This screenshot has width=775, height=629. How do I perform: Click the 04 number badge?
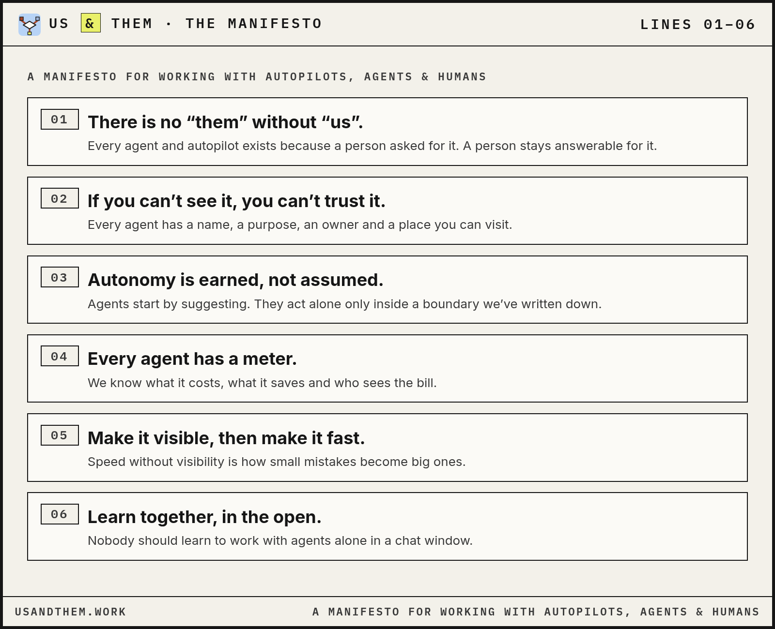coord(60,356)
